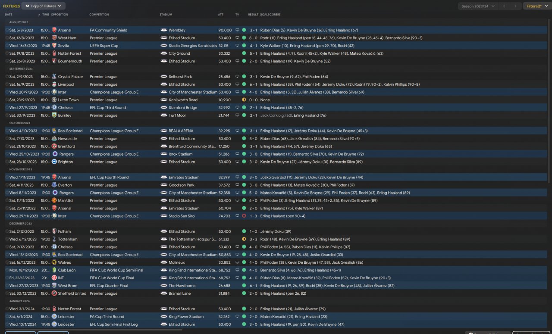
Task: Click the Bournemouth club badge
Action: coord(54,61)
